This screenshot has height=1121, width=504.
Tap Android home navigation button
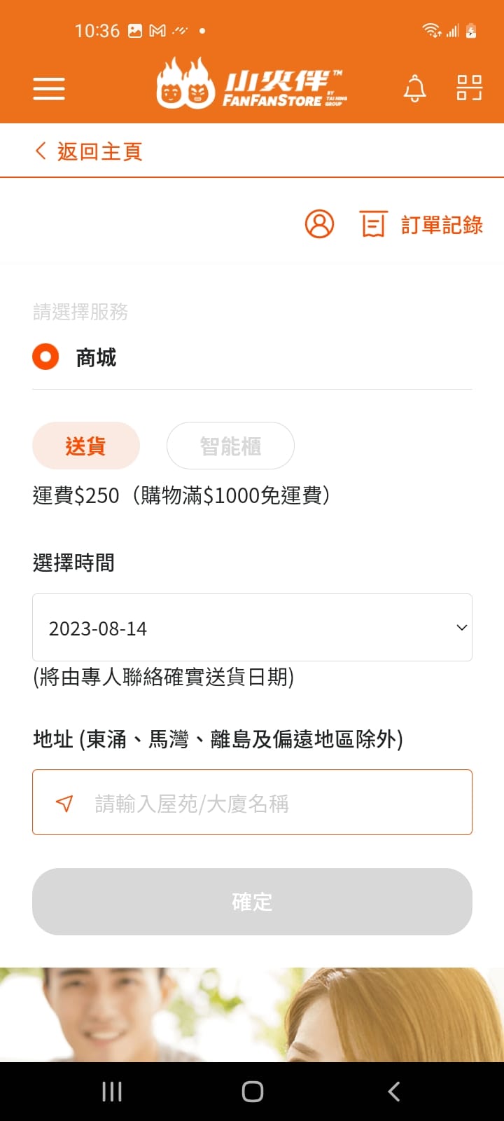click(x=252, y=1091)
